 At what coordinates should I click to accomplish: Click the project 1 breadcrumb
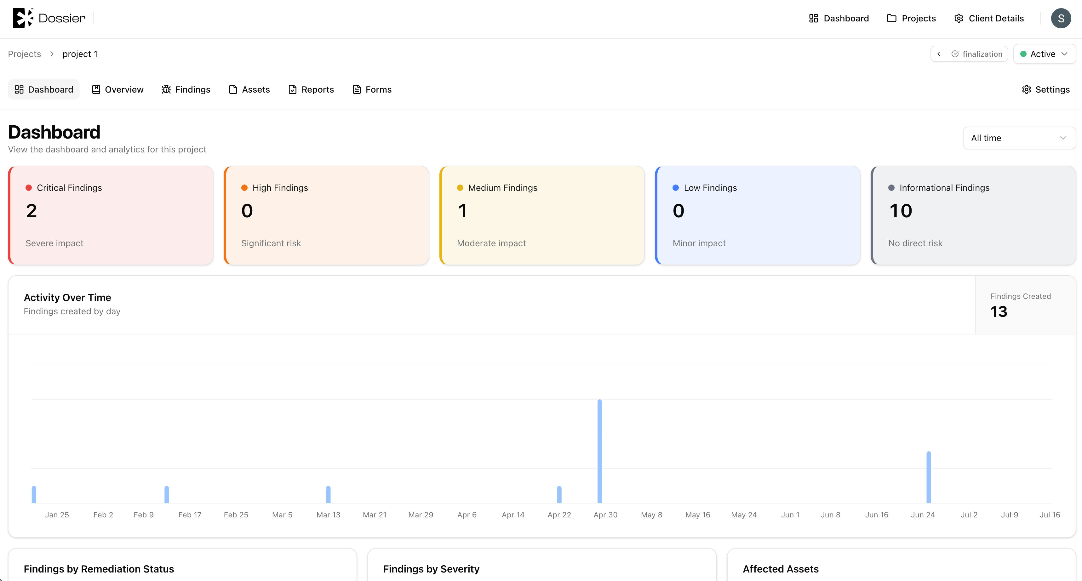point(80,54)
